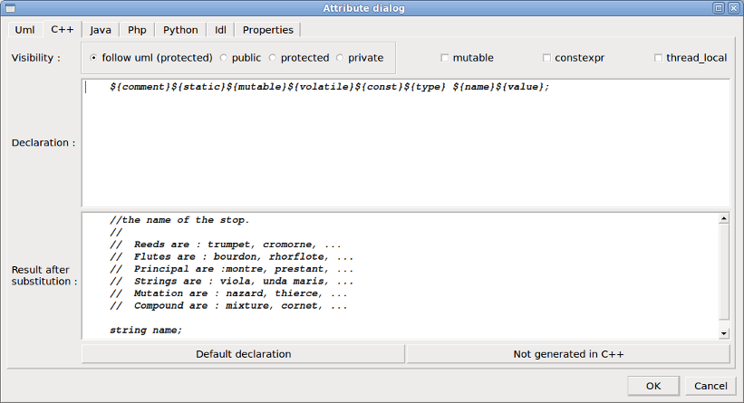Switch to the Uml tab
This screenshot has height=403, width=744.
point(24,30)
